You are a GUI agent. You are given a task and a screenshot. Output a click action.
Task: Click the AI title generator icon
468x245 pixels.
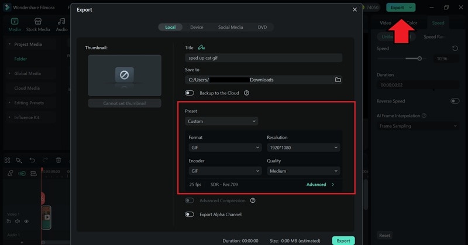coord(201,47)
